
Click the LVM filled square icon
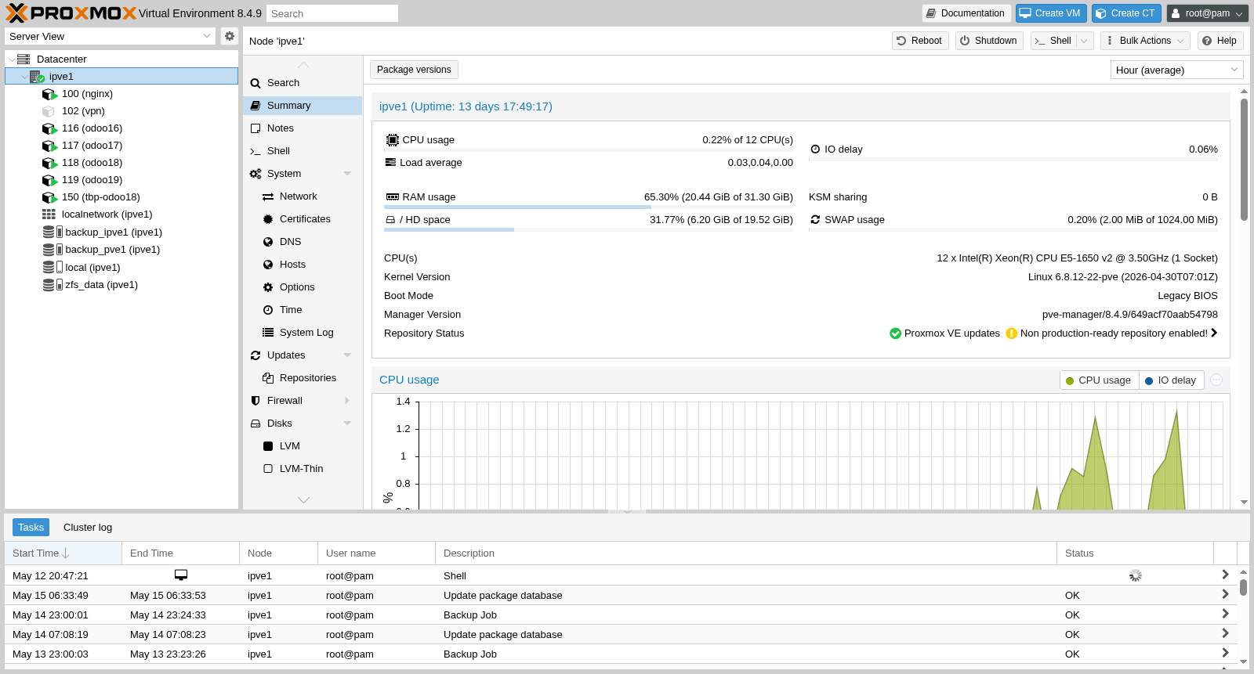(268, 446)
